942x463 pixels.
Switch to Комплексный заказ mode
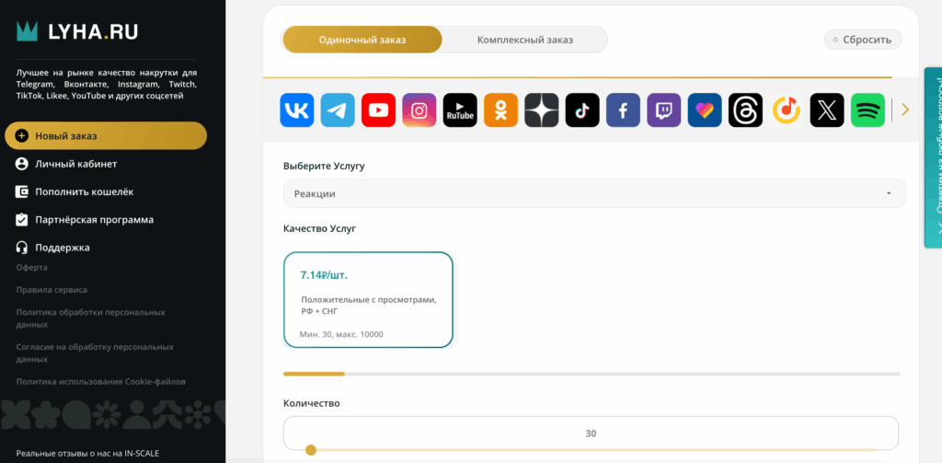click(x=524, y=40)
